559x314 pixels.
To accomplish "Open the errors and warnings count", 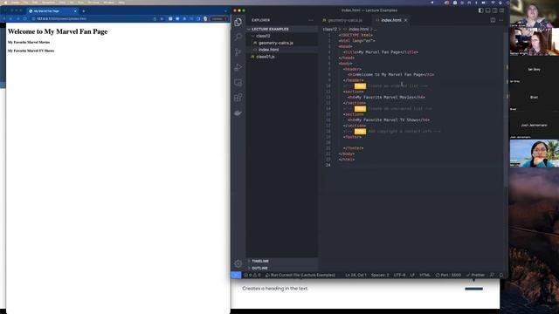I will (252, 275).
